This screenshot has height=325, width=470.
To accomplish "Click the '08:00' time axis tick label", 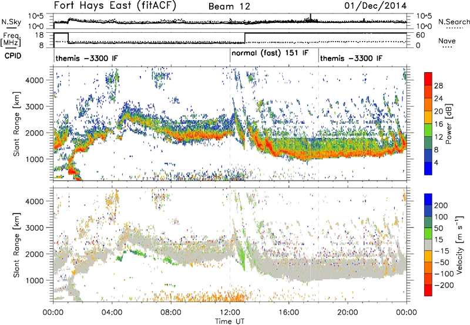I will click(171, 313).
